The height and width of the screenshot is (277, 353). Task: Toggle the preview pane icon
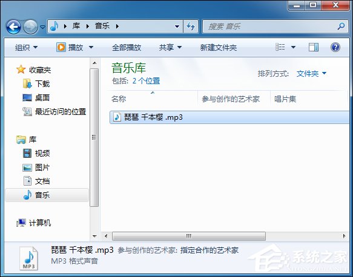314,47
